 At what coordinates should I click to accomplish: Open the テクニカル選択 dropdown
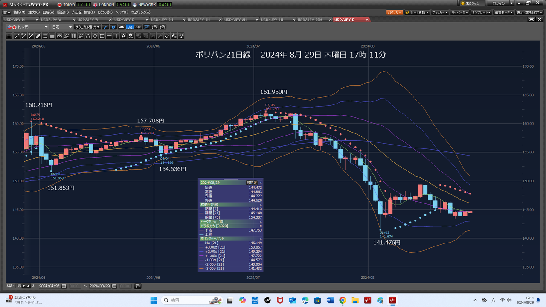pos(88,27)
